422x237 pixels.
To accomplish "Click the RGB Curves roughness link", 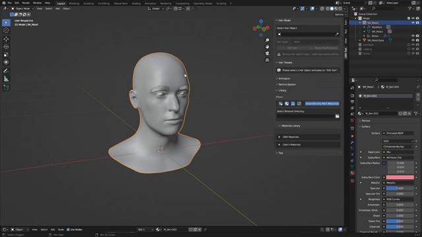I will point(398,199).
